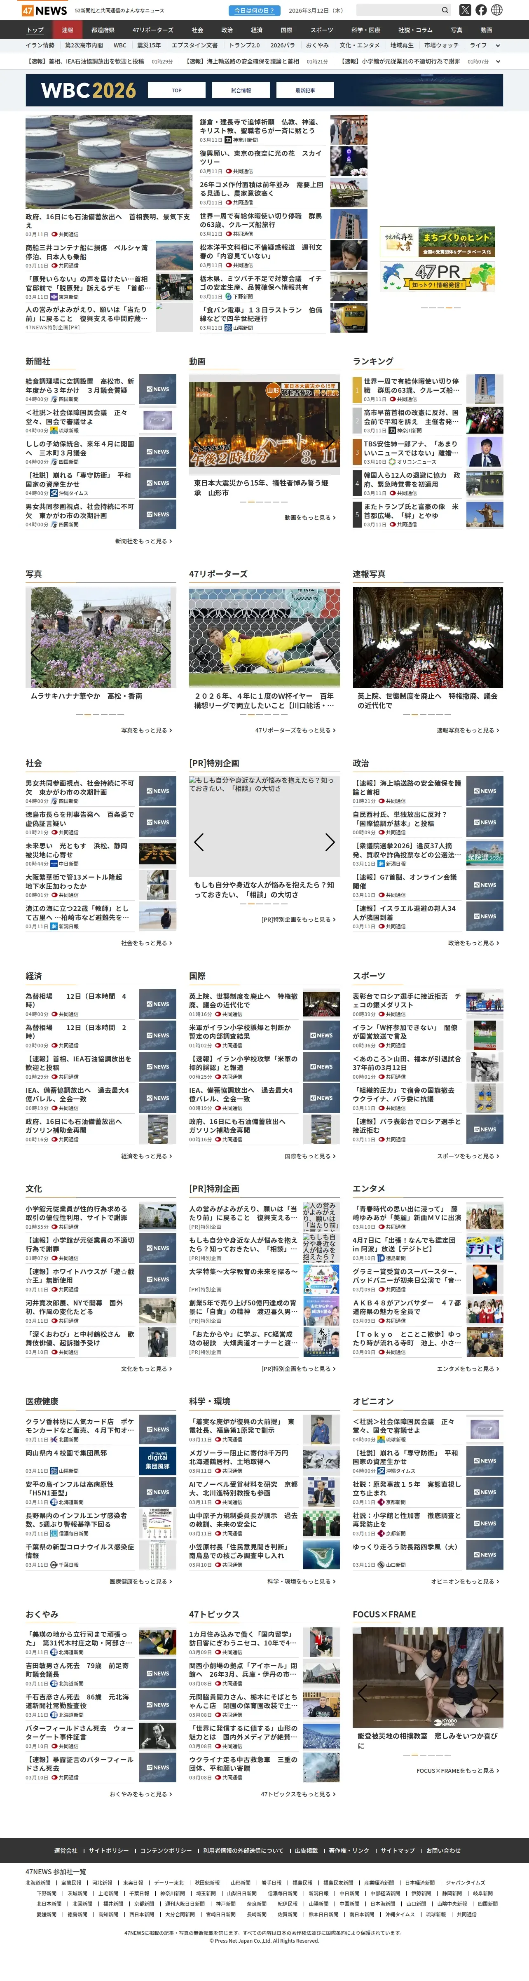Click スポーツをもっと見る link
This screenshot has height=1981, width=529.
tap(468, 1156)
